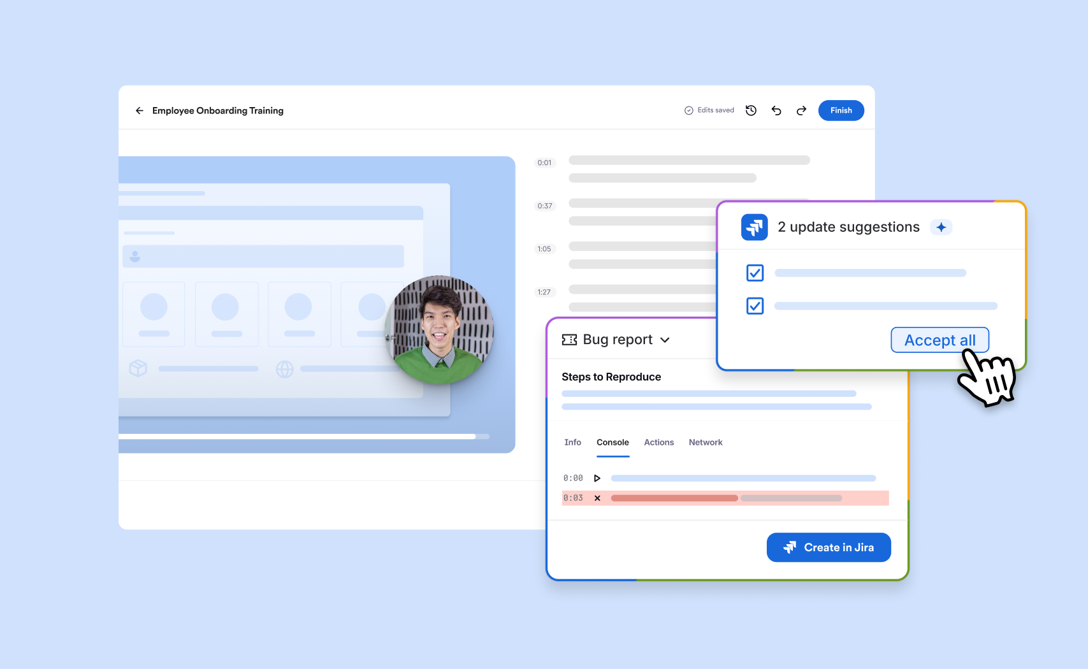The width and height of the screenshot is (1088, 669).
Task: Click the redo arrow icon
Action: tap(801, 110)
